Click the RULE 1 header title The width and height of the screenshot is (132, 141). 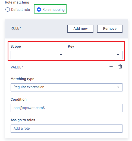[16, 28]
